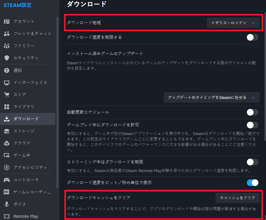This screenshot has width=266, height=220.
Task: Open ストア settings label
Action: 20,95
